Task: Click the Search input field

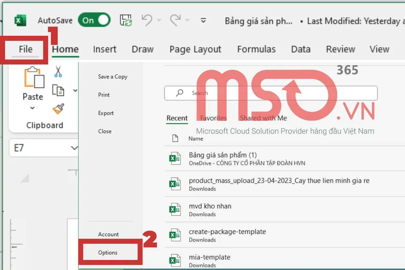Action: coord(271,93)
